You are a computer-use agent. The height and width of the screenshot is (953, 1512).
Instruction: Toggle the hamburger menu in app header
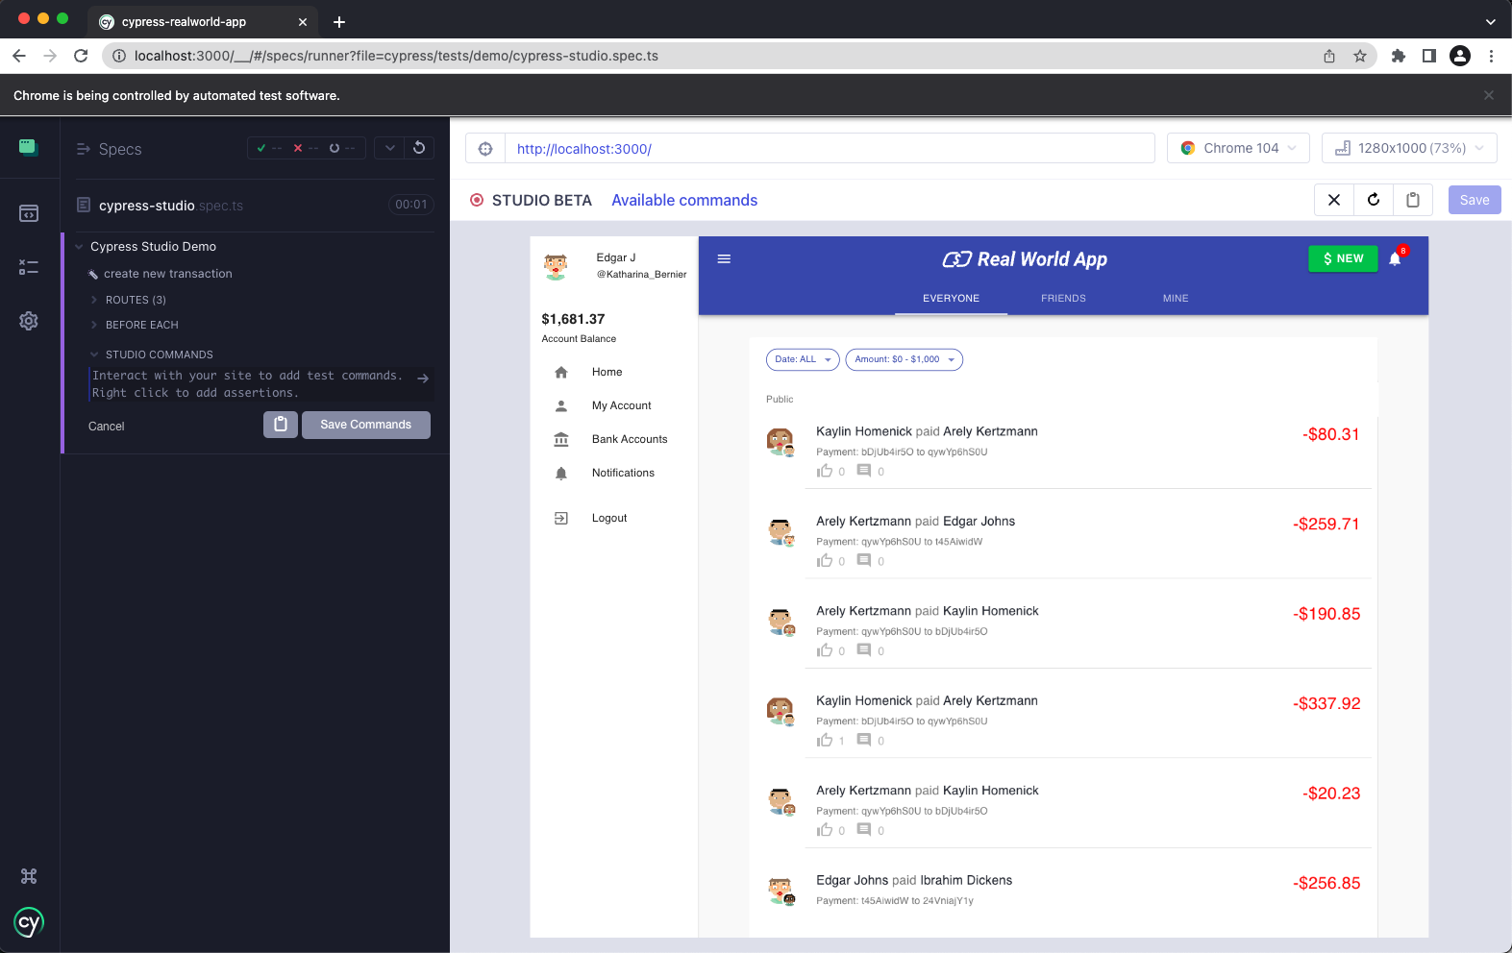coord(724,259)
